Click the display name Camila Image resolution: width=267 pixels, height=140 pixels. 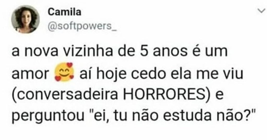click(64, 12)
